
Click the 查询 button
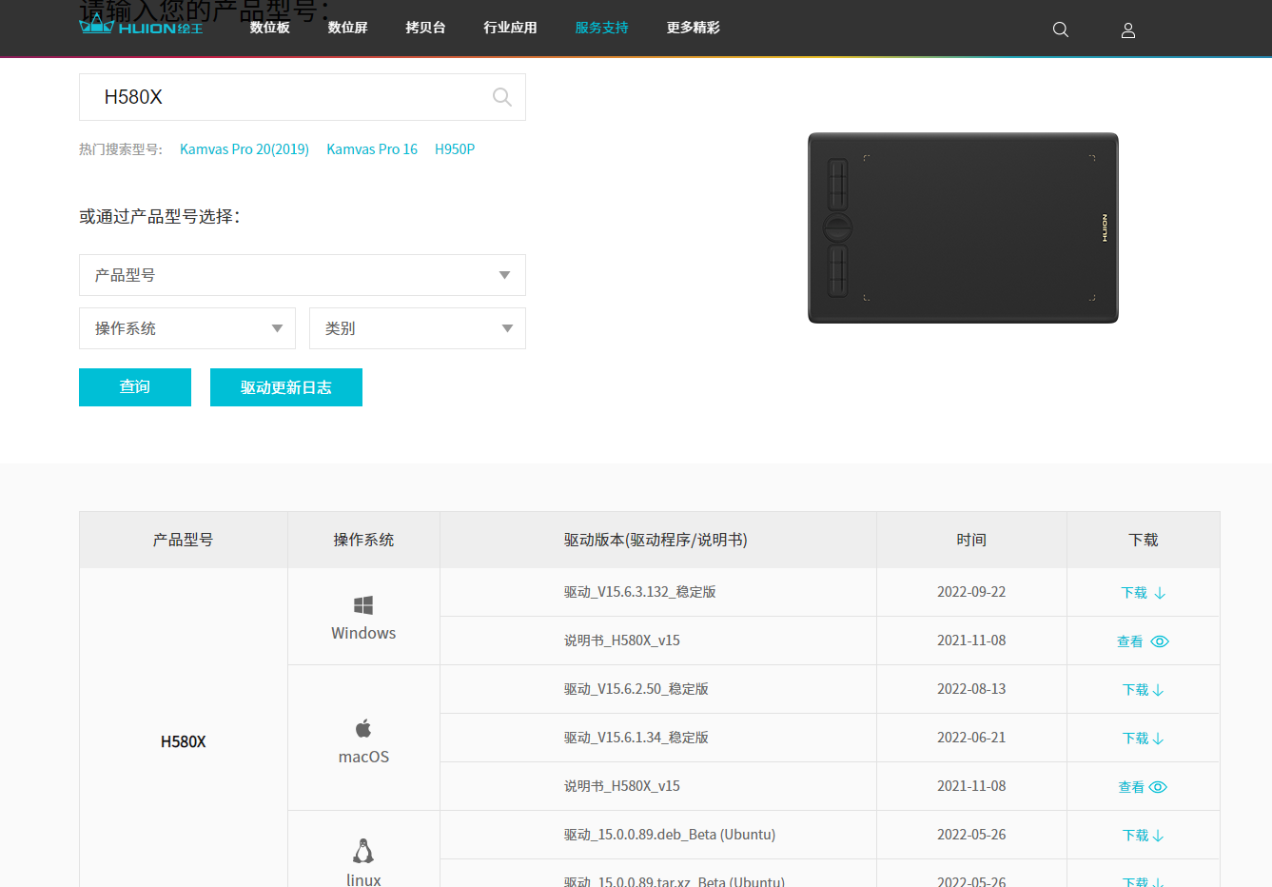135,387
